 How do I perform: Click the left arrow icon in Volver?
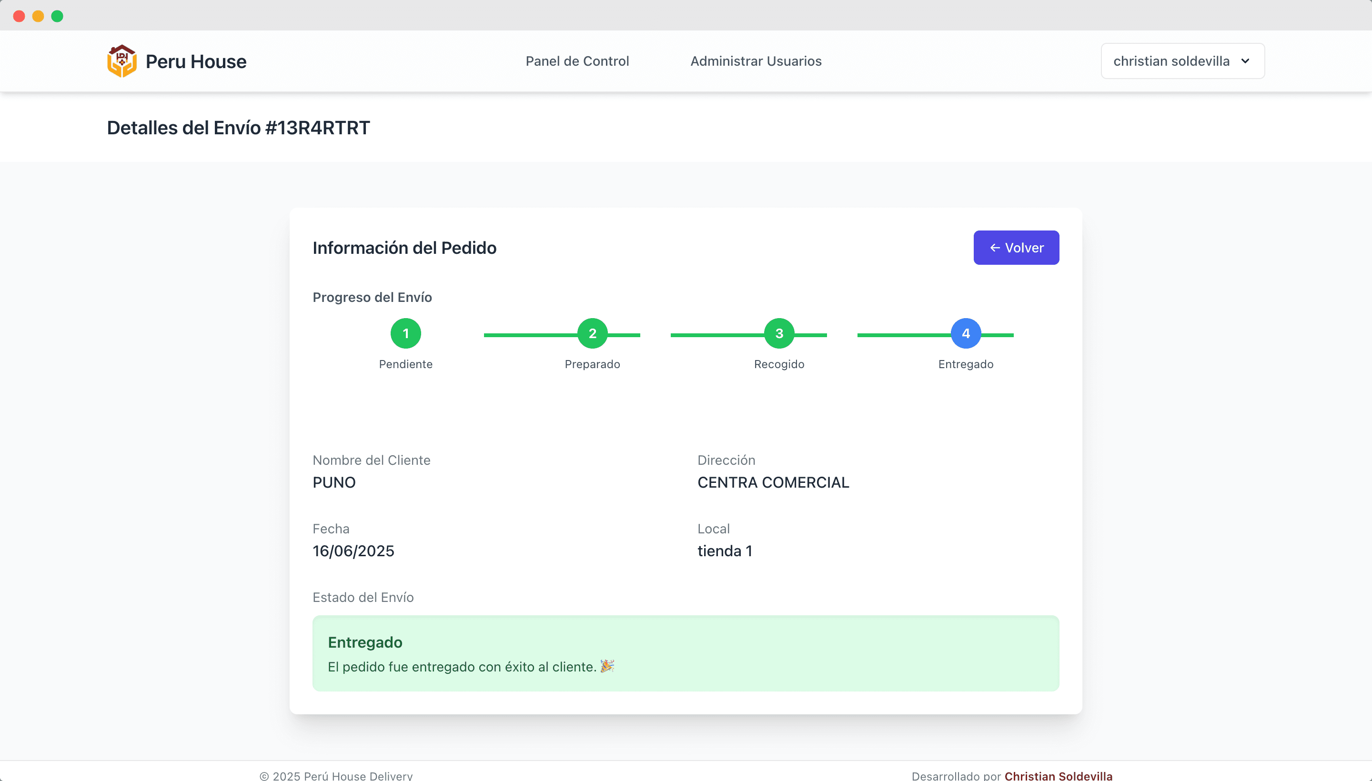pos(994,248)
